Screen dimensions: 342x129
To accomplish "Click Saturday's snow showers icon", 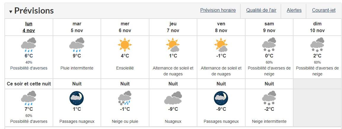I will [269, 45].
